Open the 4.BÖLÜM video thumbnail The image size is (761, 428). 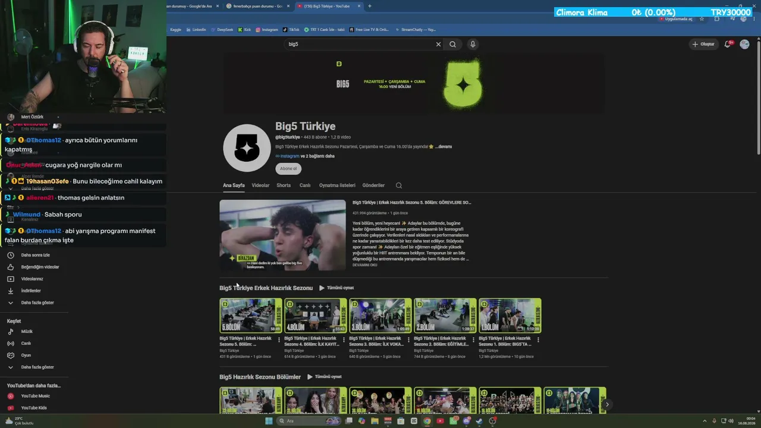tap(316, 316)
